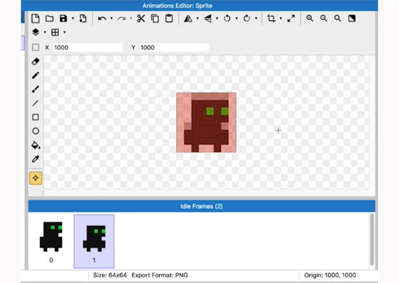Open the Flip Vertical dropdown arrow
Viewport: 399px width, 283px height.
(217, 19)
